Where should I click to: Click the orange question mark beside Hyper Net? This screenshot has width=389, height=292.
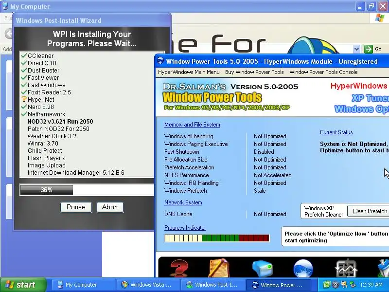[24, 99]
